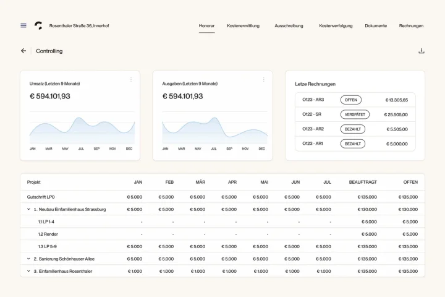Click the MAI column header
The image size is (445, 297).
265,182
